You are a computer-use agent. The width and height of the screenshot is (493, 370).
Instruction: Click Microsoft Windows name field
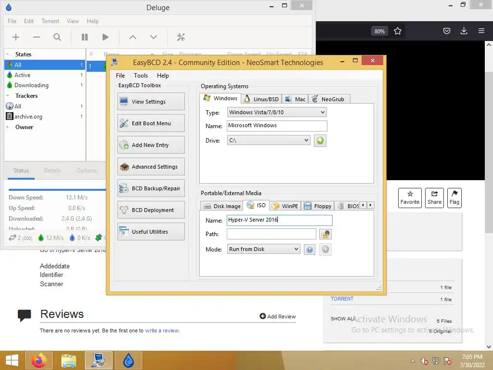tap(277, 126)
